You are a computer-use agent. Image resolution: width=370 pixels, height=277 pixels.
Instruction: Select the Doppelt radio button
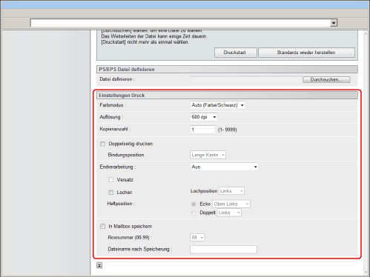tap(194, 213)
